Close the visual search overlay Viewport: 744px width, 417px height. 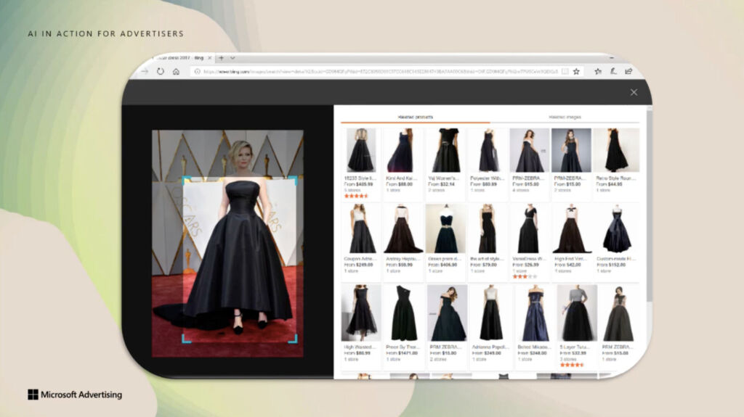coord(634,92)
